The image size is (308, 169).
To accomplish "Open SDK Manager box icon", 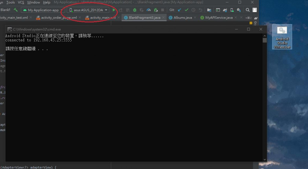I will pyautogui.click(x=239, y=10).
